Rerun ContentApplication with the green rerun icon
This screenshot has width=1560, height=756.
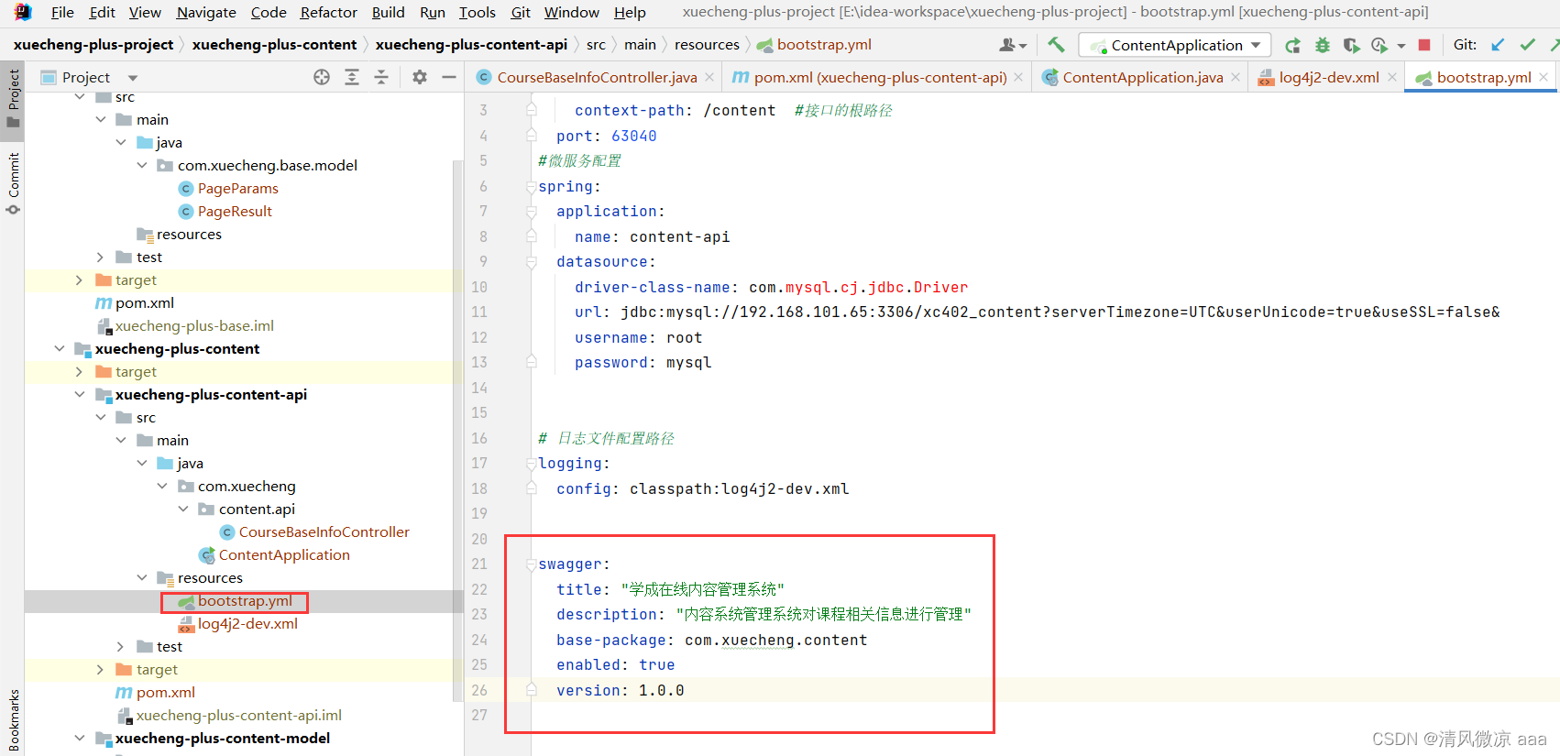click(x=1292, y=45)
